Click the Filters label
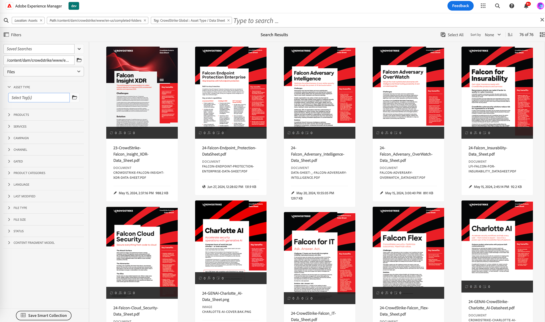This screenshot has height=322, width=545. (x=16, y=35)
